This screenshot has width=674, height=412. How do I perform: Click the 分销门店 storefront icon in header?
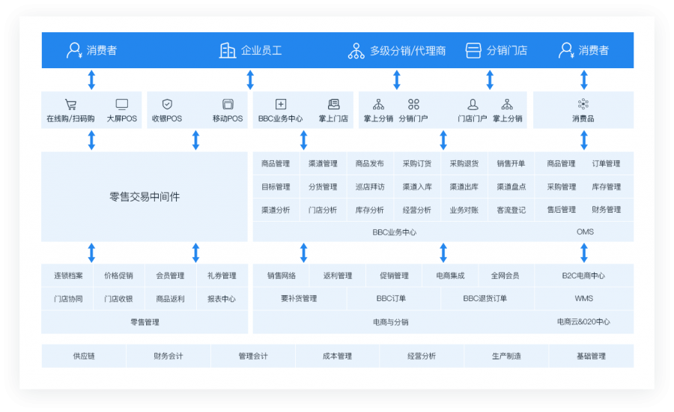click(473, 50)
